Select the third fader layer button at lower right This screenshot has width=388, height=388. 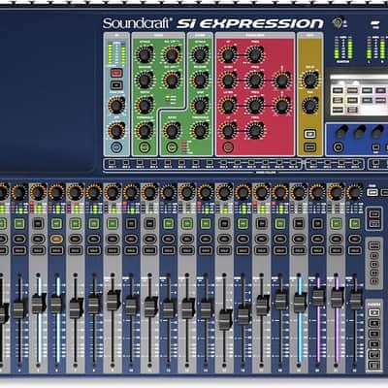tap(374, 334)
